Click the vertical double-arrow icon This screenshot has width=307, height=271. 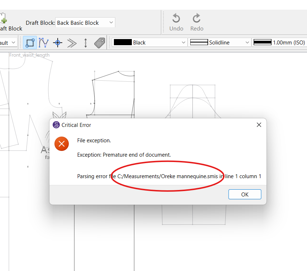coord(86,43)
